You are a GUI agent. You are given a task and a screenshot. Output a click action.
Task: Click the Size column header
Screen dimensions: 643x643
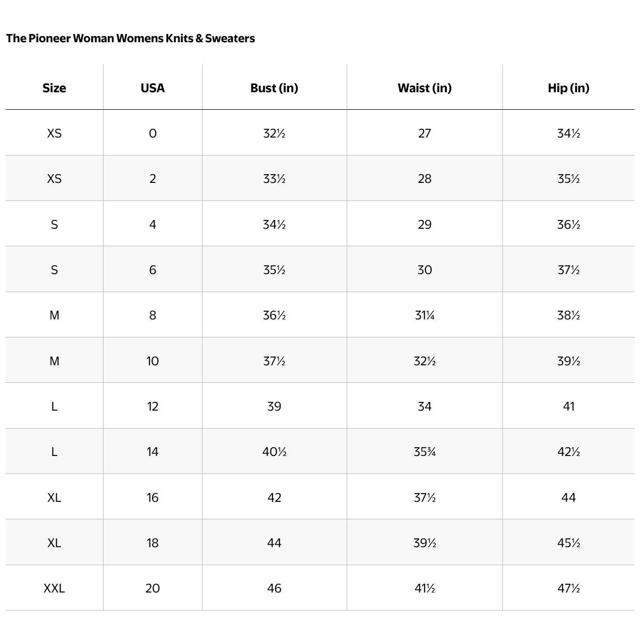(54, 88)
